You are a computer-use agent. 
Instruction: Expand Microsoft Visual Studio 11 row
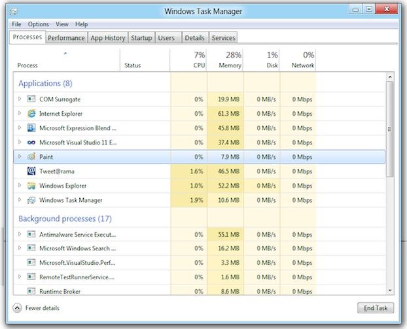[x=20, y=142]
